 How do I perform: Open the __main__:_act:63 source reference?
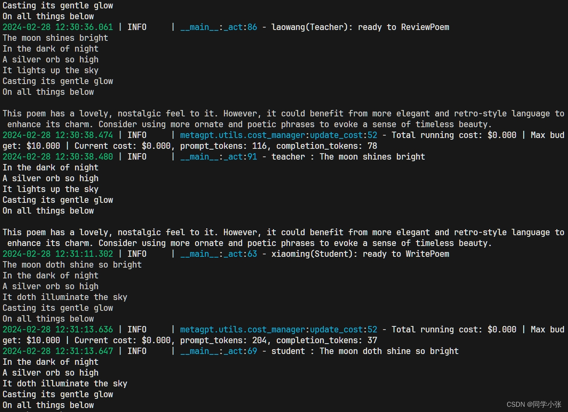pos(219,254)
